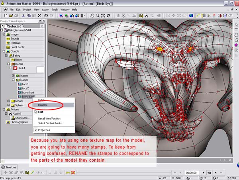Toggle the Properties checkmark item

(x=44, y=130)
